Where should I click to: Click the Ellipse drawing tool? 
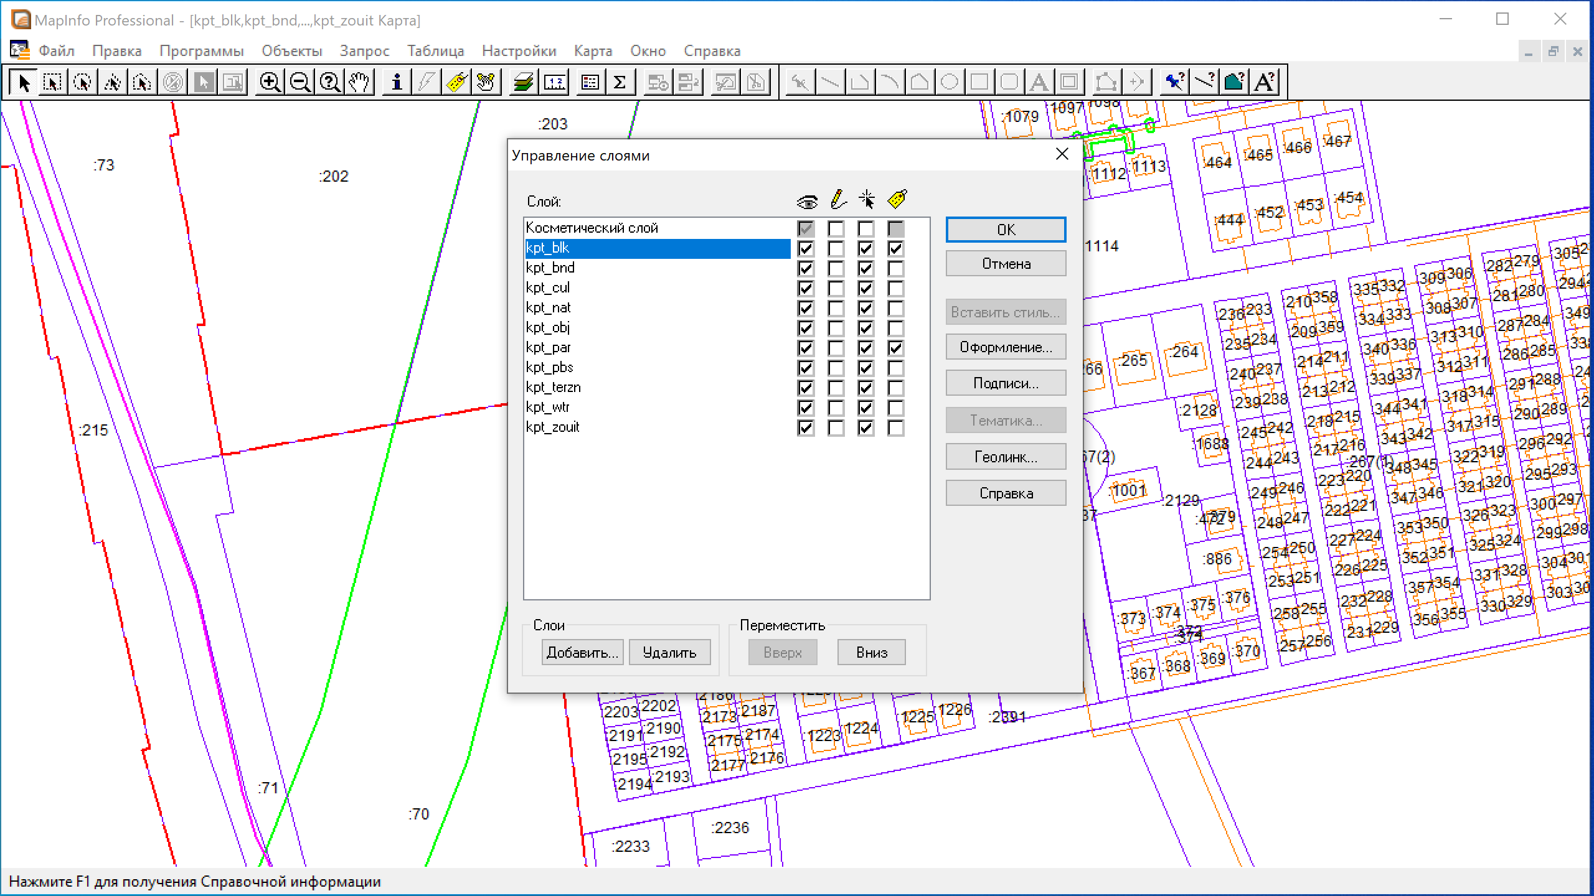[949, 82]
